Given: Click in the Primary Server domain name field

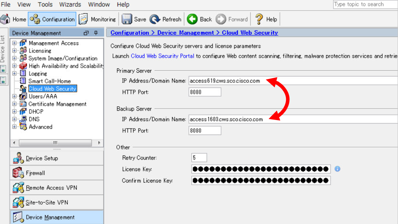Looking at the screenshot, I should (293, 81).
